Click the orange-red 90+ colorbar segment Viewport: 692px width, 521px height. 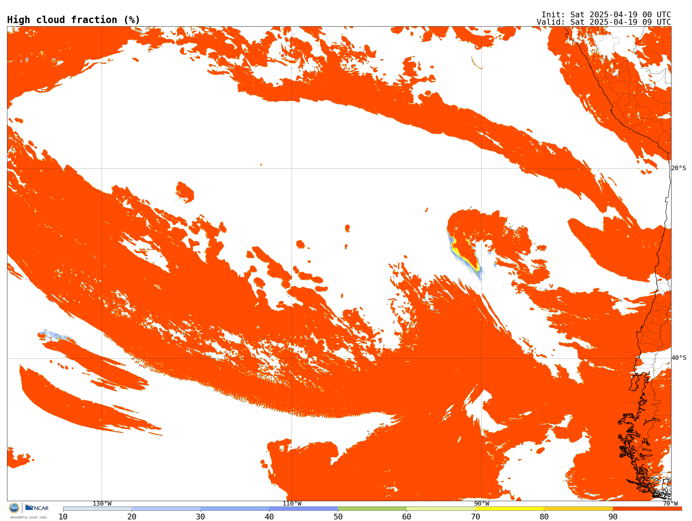[647, 509]
